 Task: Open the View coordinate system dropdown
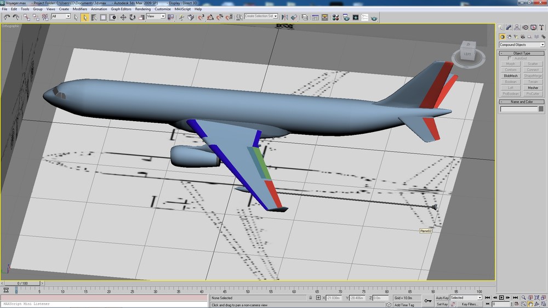pos(156,16)
